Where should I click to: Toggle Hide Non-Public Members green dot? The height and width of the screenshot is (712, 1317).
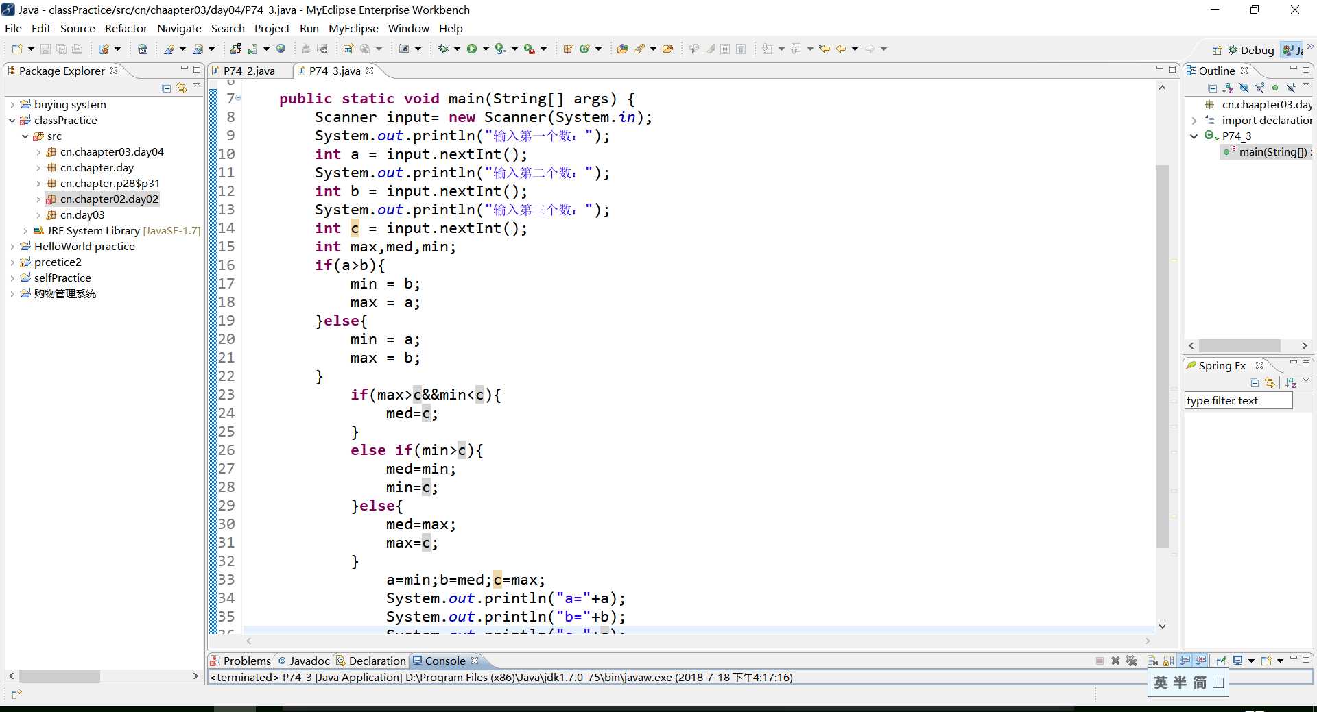tap(1275, 88)
